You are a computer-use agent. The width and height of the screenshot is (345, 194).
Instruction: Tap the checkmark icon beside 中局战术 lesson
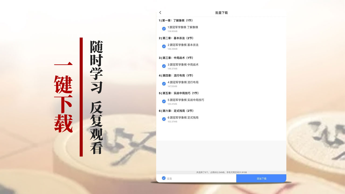coord(164,66)
